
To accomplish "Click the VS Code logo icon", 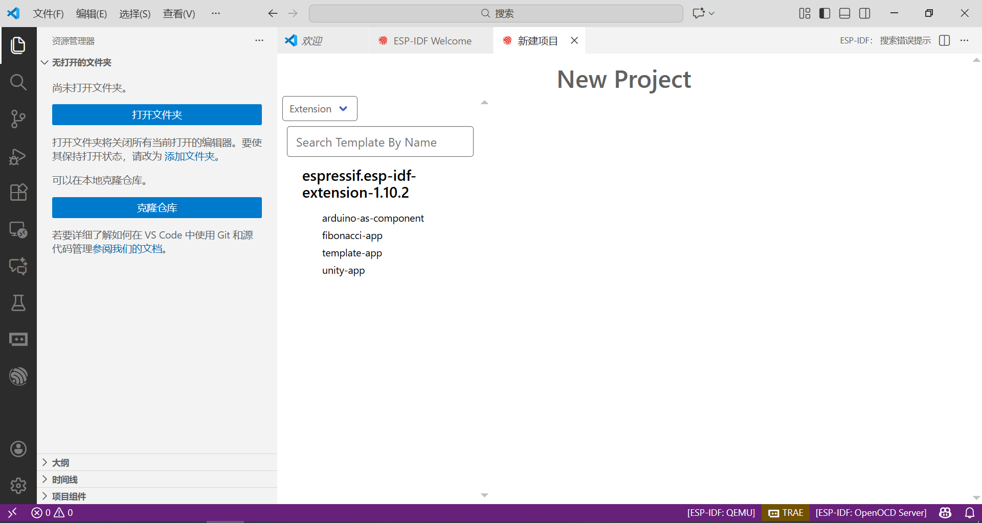I will [13, 13].
